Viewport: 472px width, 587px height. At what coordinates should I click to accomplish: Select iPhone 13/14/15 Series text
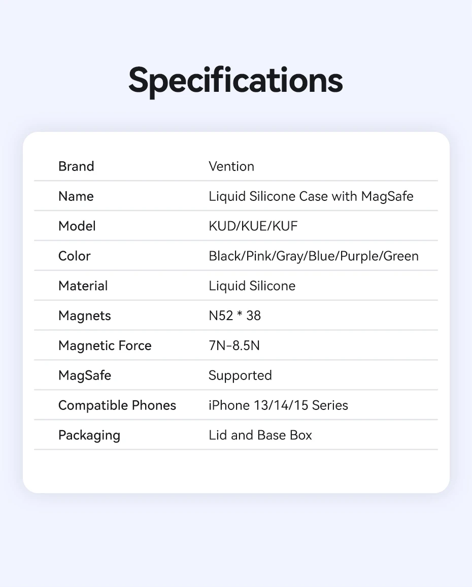278,406
